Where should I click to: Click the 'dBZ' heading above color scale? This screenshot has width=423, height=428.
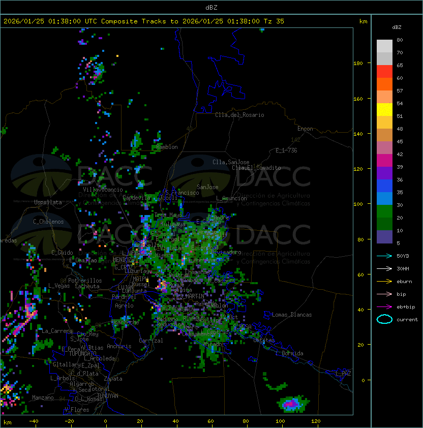[x=397, y=27]
